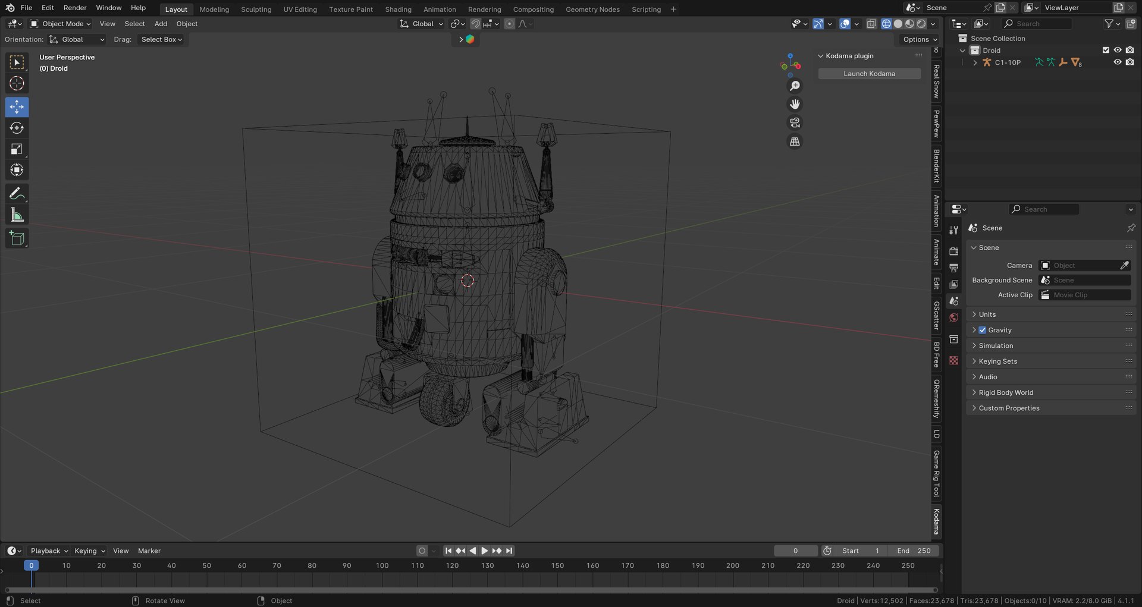Click the Launch Kodama button
The height and width of the screenshot is (607, 1142).
[x=869, y=74]
